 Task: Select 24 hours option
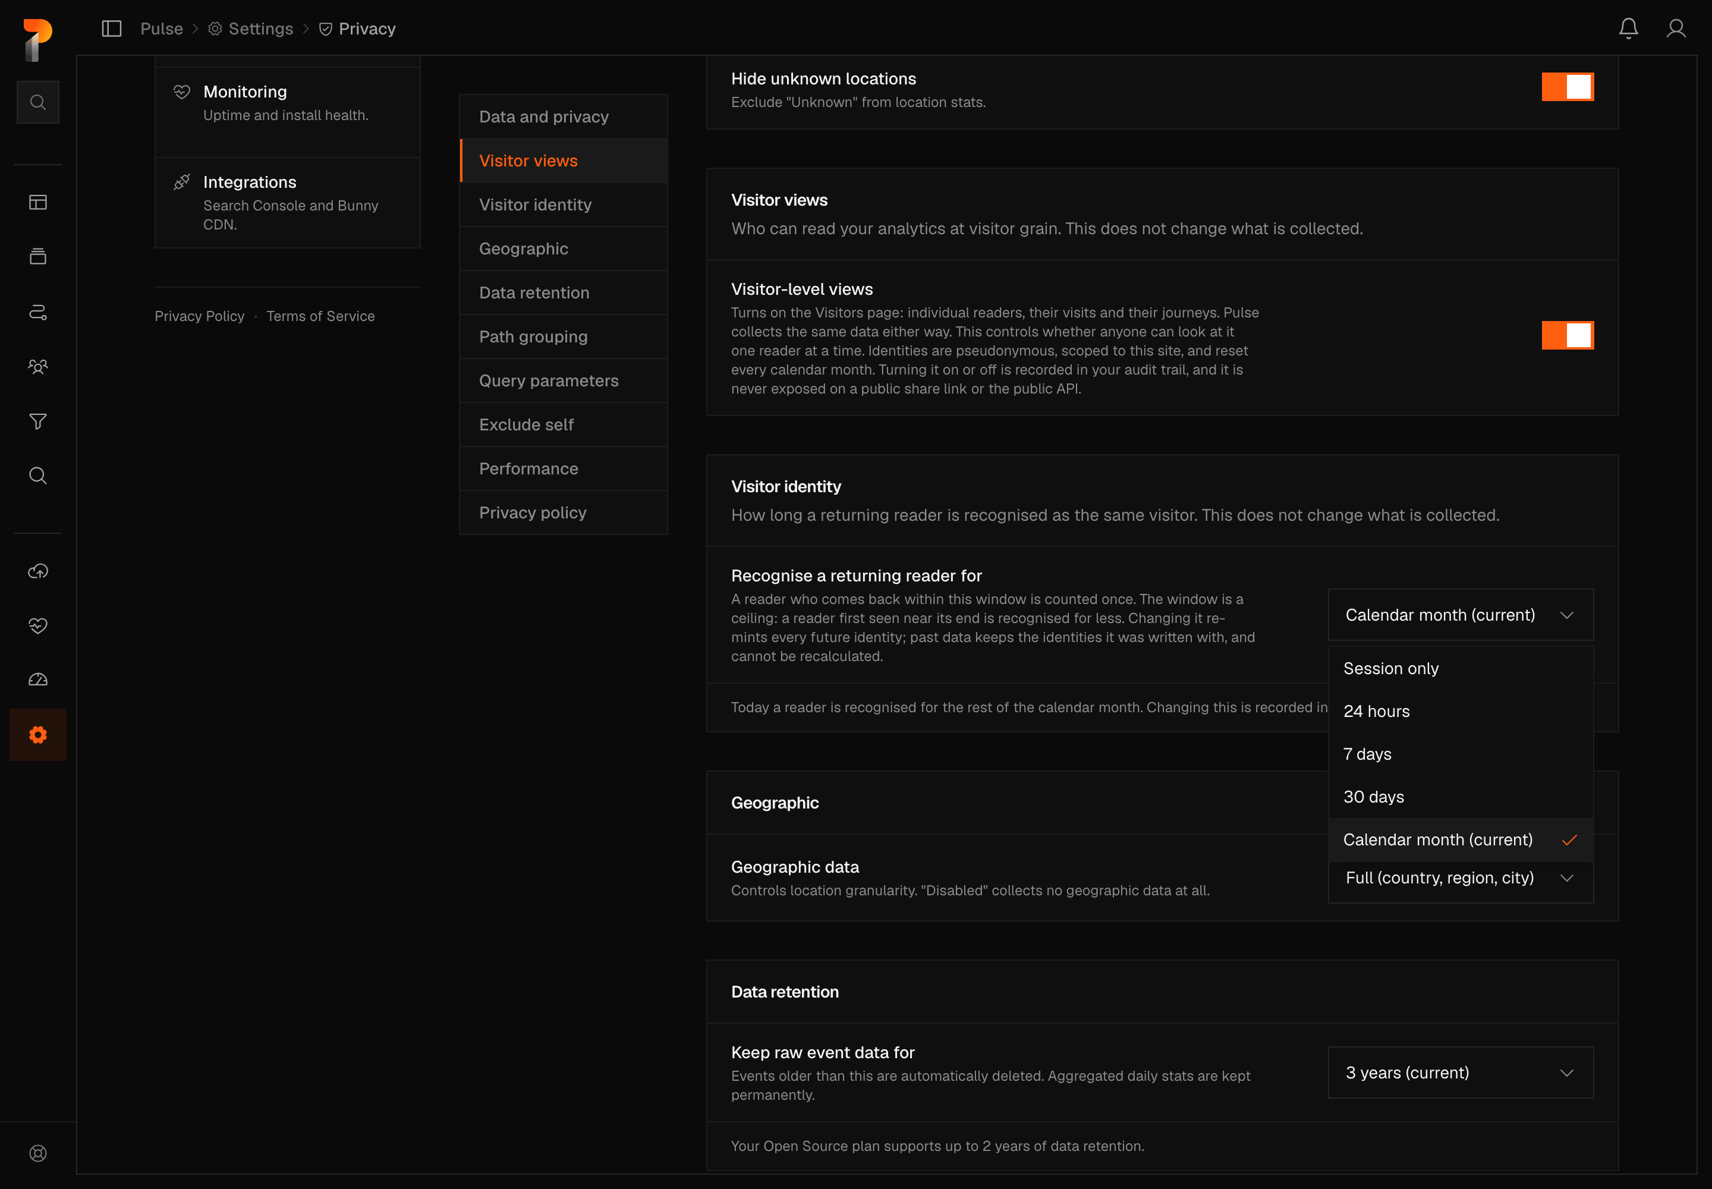click(1460, 710)
